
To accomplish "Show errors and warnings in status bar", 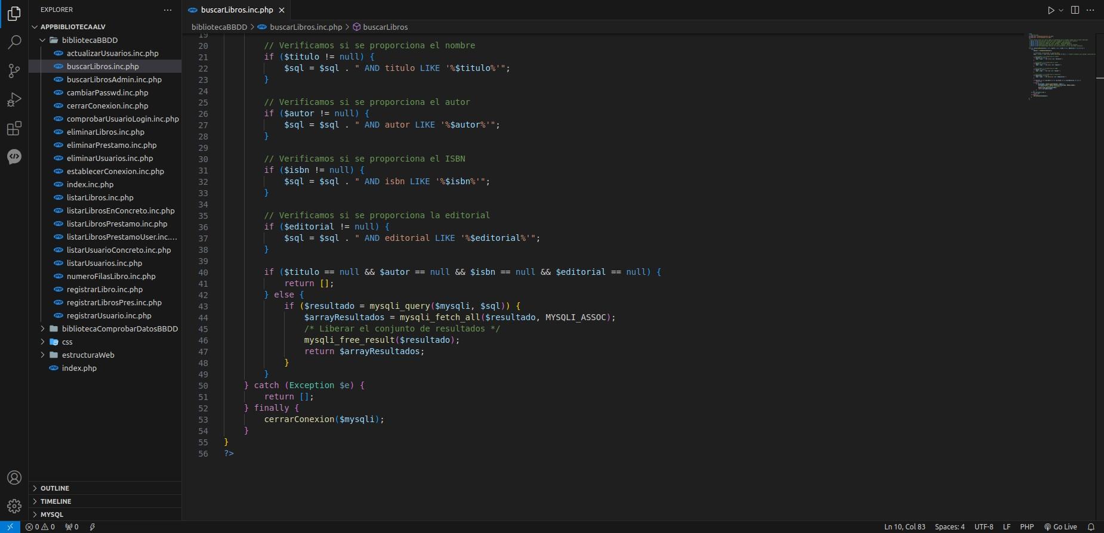I will (40, 526).
